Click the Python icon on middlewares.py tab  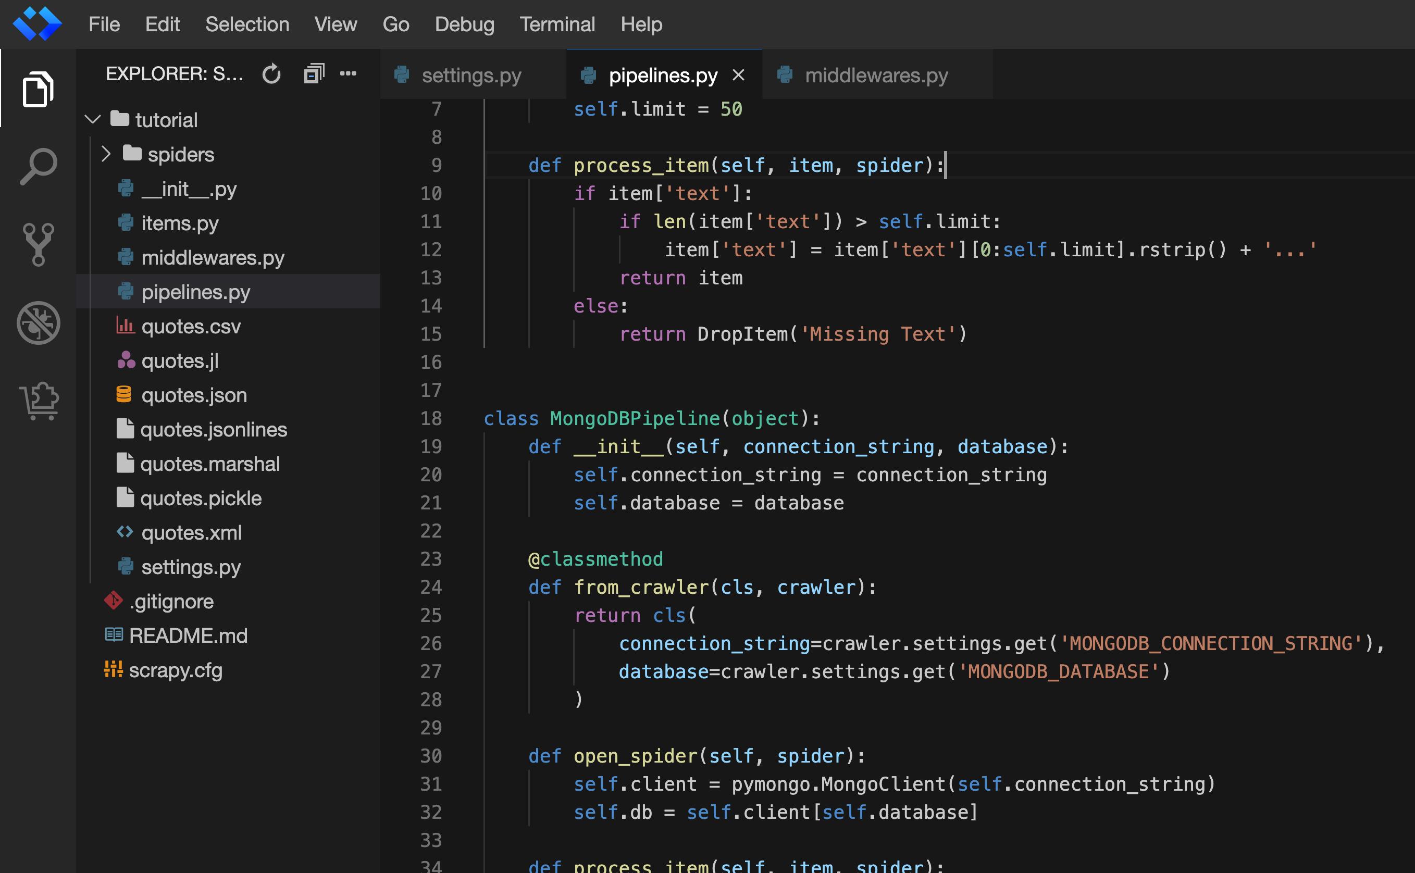coord(785,75)
